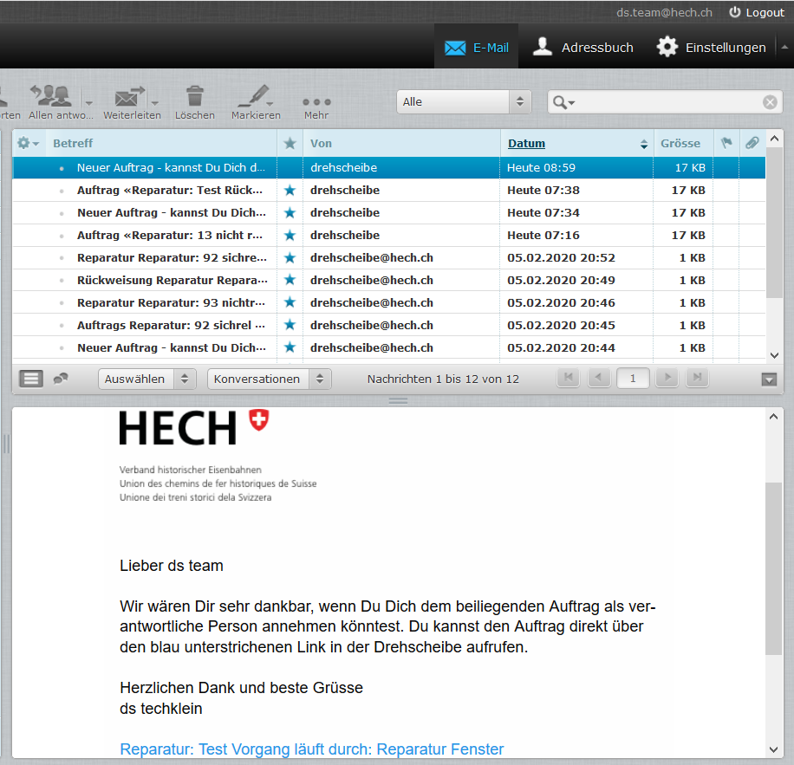
Task: Open the Konversationen dropdown
Action: [x=269, y=379]
